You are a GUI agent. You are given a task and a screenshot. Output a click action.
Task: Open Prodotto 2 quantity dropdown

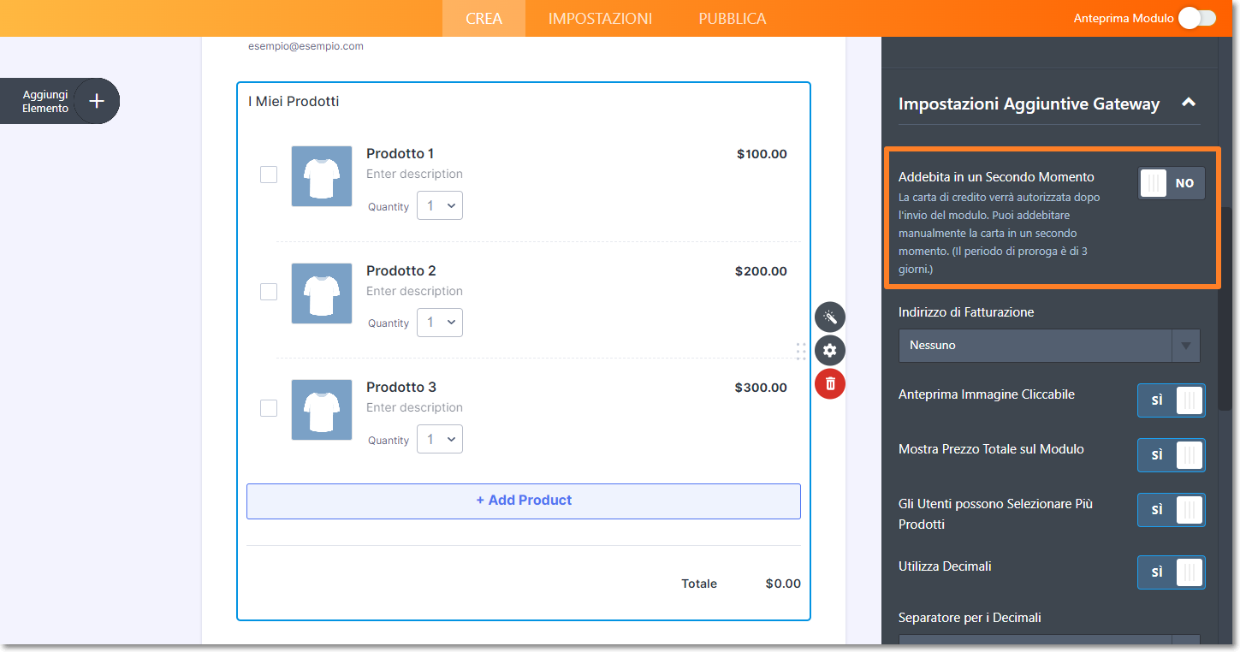(440, 323)
